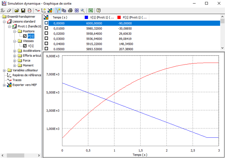Click the tree panel scroll right arrow
The image size is (225, 158).
point(39,156)
